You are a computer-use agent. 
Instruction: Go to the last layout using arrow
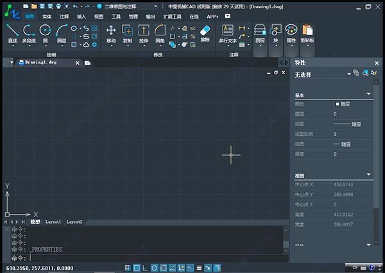(x=23, y=222)
